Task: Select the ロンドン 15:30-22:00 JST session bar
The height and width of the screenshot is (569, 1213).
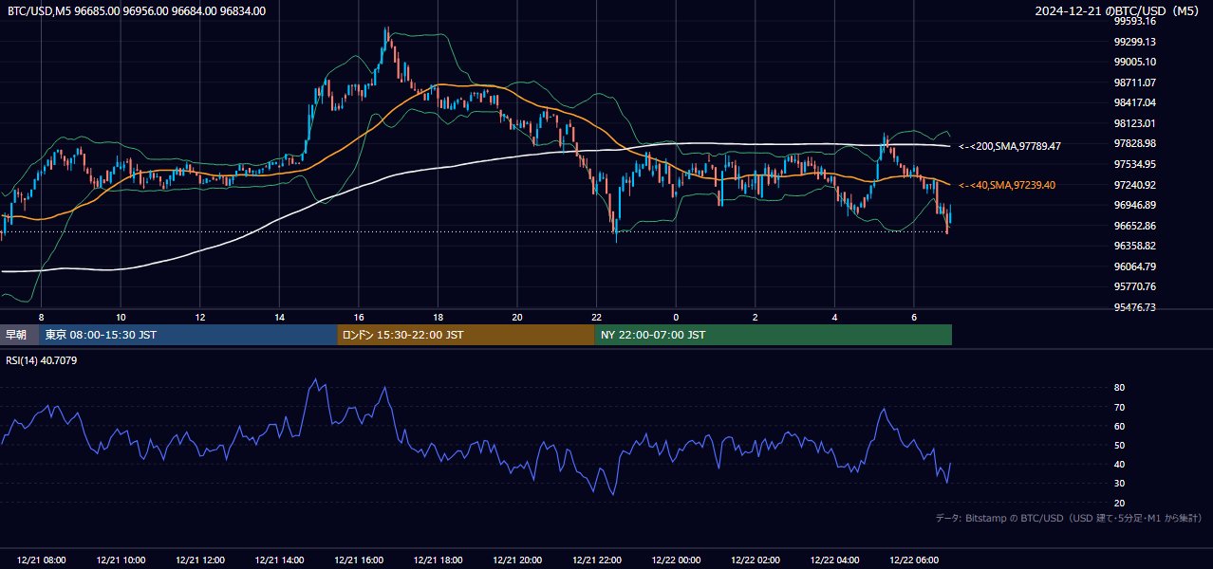Action: (466, 335)
